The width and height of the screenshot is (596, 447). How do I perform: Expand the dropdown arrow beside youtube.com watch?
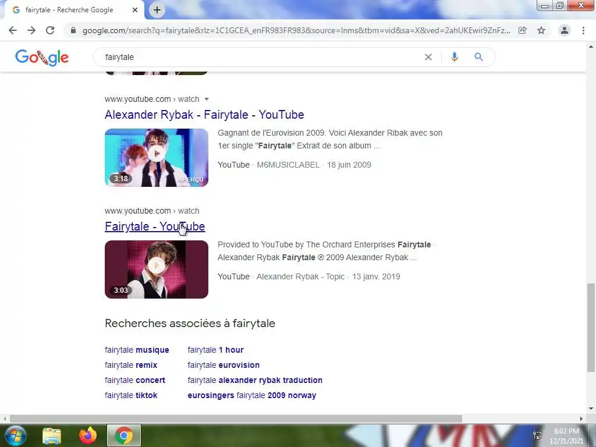[207, 99]
